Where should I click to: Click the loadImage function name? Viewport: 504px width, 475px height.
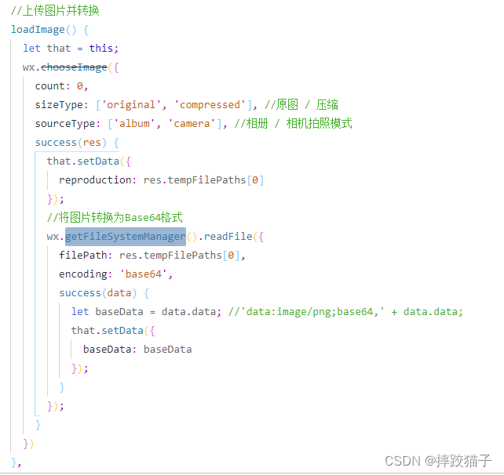tap(38, 30)
